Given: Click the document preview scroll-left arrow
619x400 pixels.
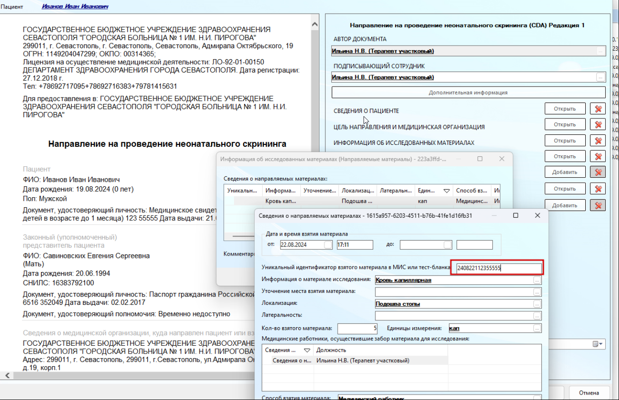Looking at the screenshot, I should click(x=7, y=375).
